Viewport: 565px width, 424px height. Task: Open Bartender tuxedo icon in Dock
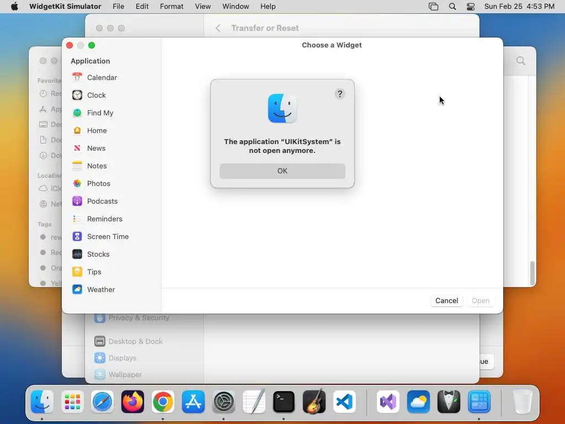pos(449,402)
